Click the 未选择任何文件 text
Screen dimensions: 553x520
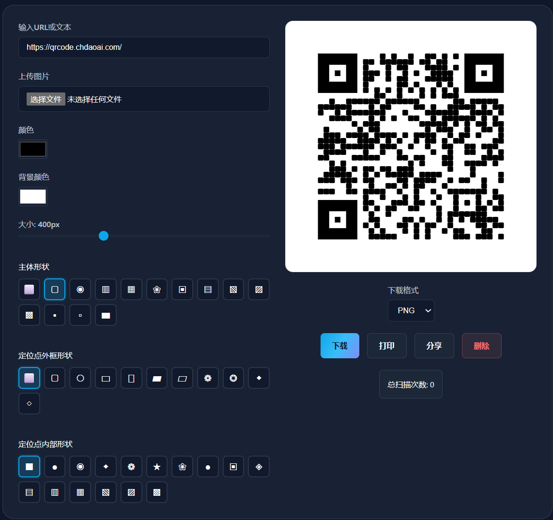point(94,99)
